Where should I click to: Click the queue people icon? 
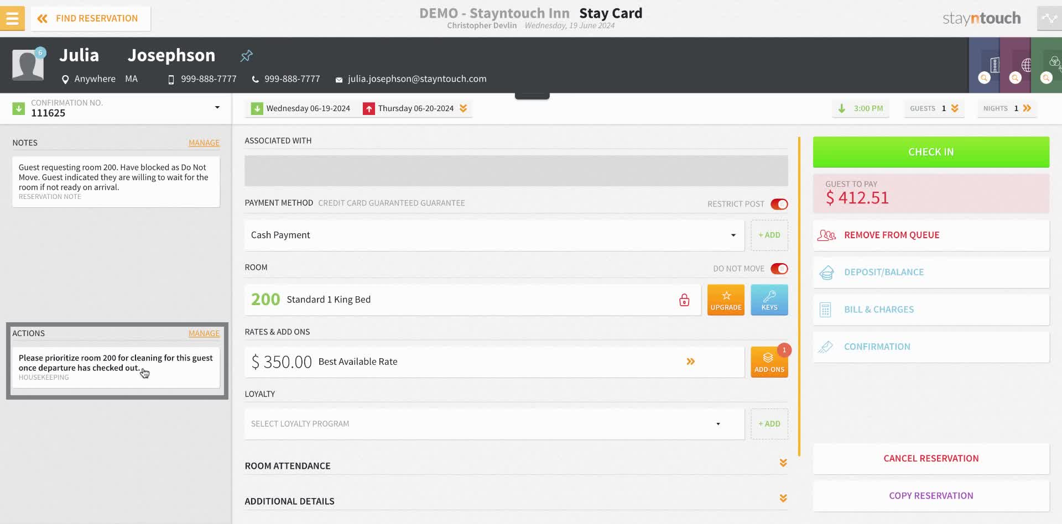pos(826,235)
